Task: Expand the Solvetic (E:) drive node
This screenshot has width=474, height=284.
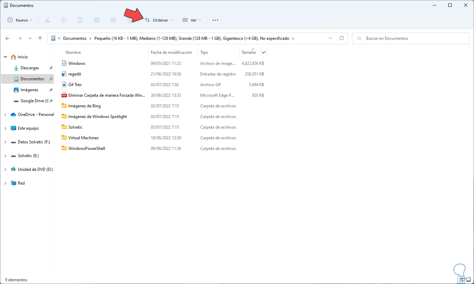Action: click(x=5, y=156)
